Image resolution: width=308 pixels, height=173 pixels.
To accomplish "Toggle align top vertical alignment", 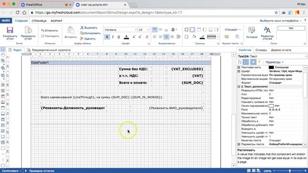I will click(x=155, y=29).
